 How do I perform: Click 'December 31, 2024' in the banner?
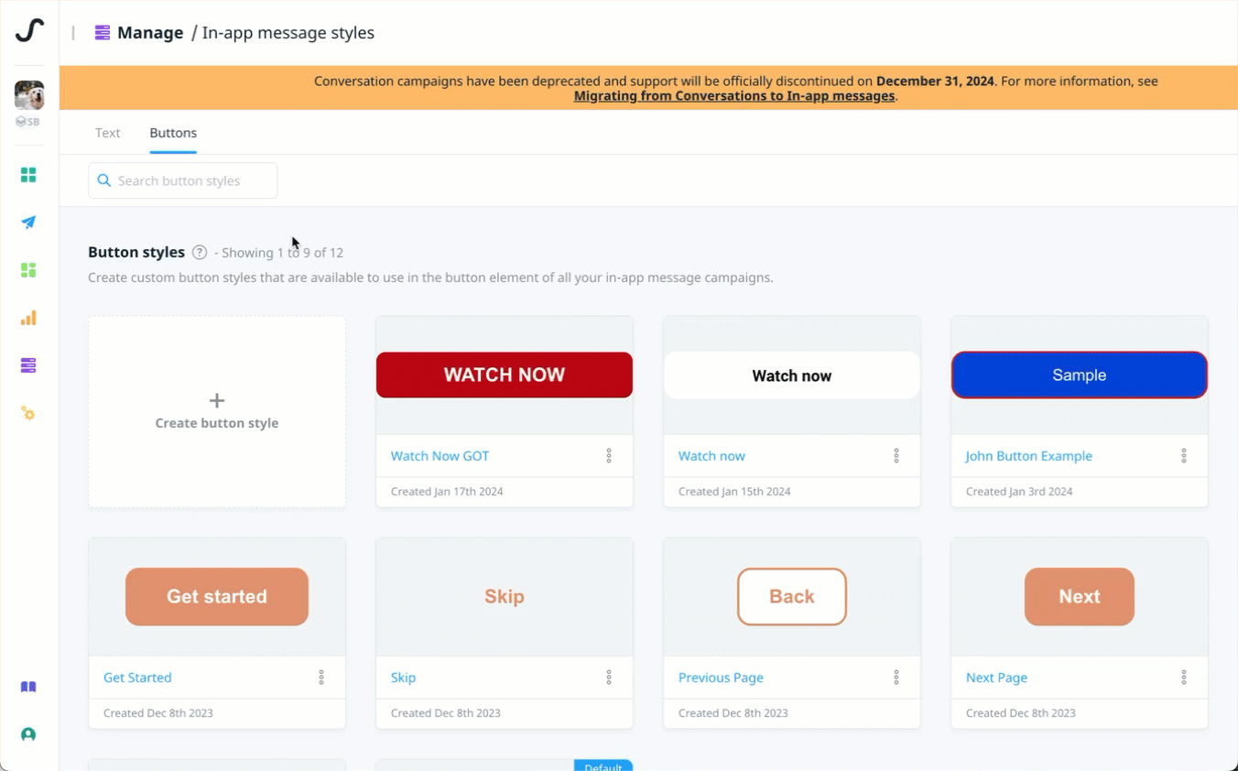pyautogui.click(x=935, y=81)
